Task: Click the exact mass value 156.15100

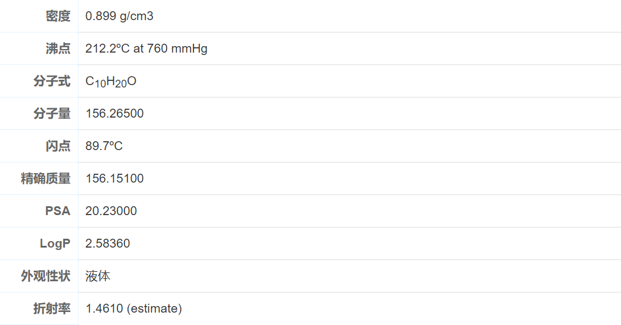Action: [115, 178]
